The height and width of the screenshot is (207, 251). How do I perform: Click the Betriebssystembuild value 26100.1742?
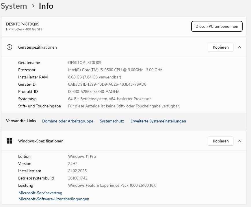pyautogui.click(x=78, y=178)
